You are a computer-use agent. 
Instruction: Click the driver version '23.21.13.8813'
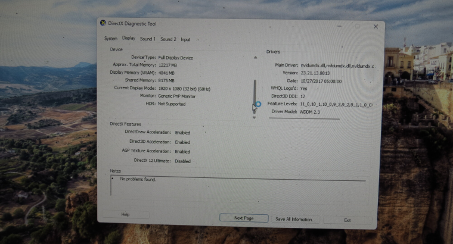(x=315, y=73)
